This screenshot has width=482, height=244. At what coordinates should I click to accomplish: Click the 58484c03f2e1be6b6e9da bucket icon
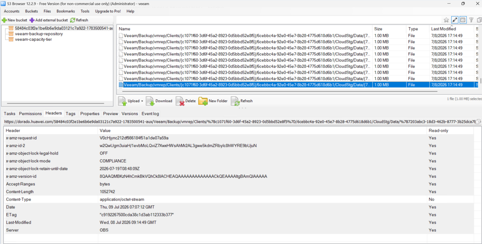11,28
